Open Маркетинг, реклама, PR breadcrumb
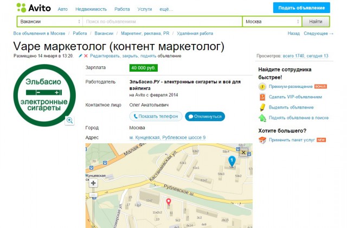Viewport: 347px width, 228px height. 145,34
